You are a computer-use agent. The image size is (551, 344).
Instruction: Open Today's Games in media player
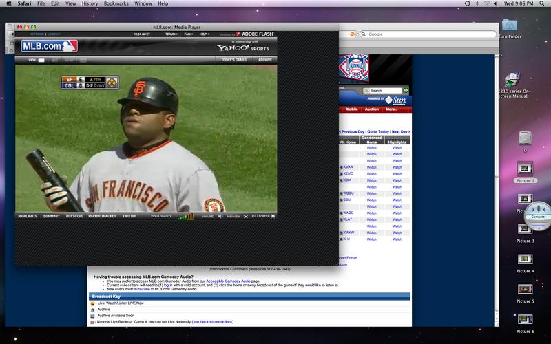234,60
